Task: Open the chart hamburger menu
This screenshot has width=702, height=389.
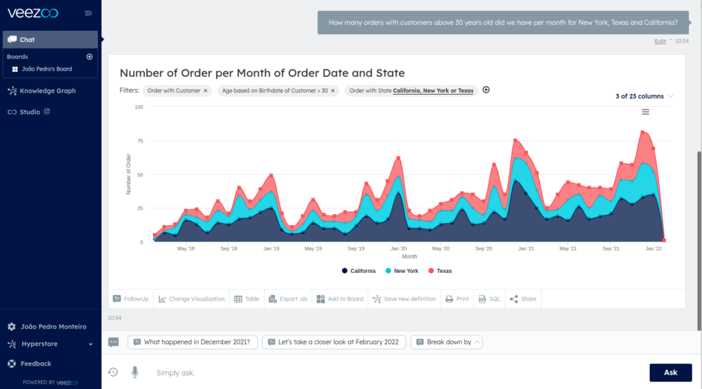Action: click(645, 112)
